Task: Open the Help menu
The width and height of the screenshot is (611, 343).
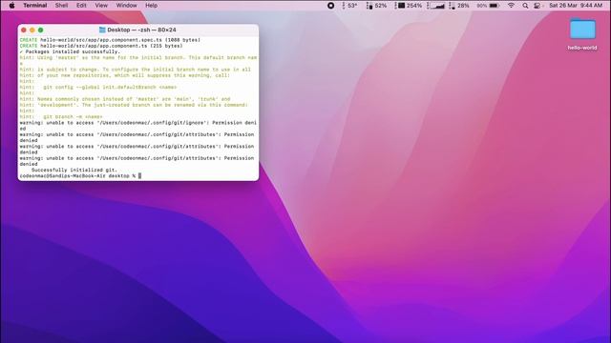Action: click(x=152, y=6)
